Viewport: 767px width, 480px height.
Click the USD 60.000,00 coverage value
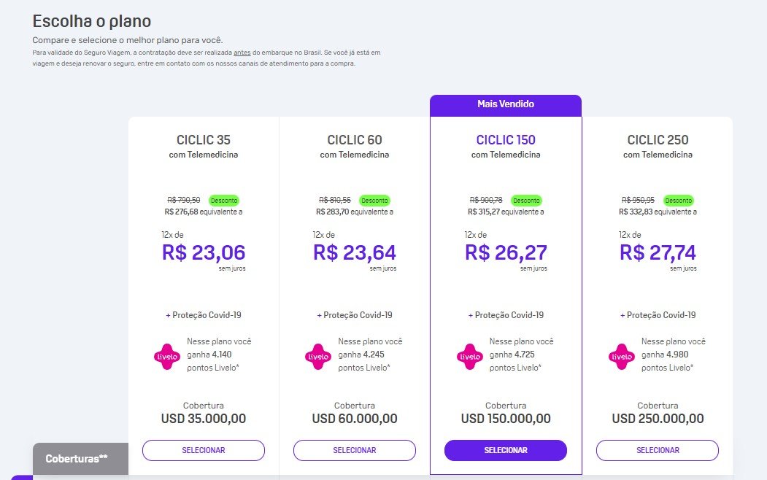click(x=355, y=419)
